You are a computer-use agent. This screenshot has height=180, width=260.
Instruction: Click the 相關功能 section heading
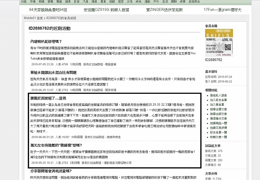pos(211,90)
